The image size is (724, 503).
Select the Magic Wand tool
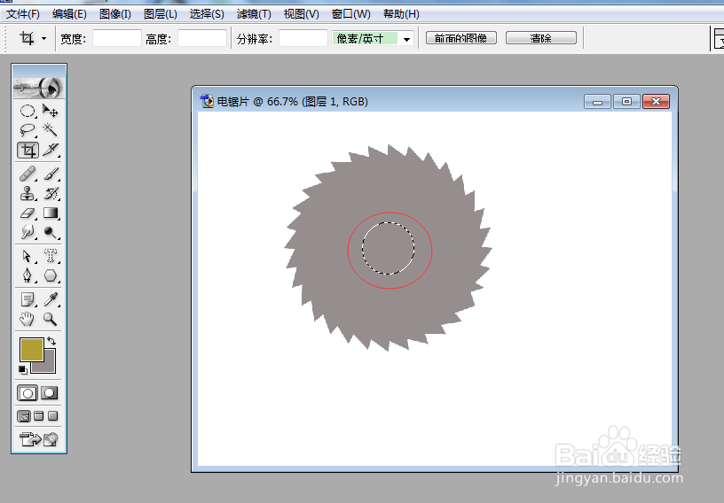pos(51,130)
